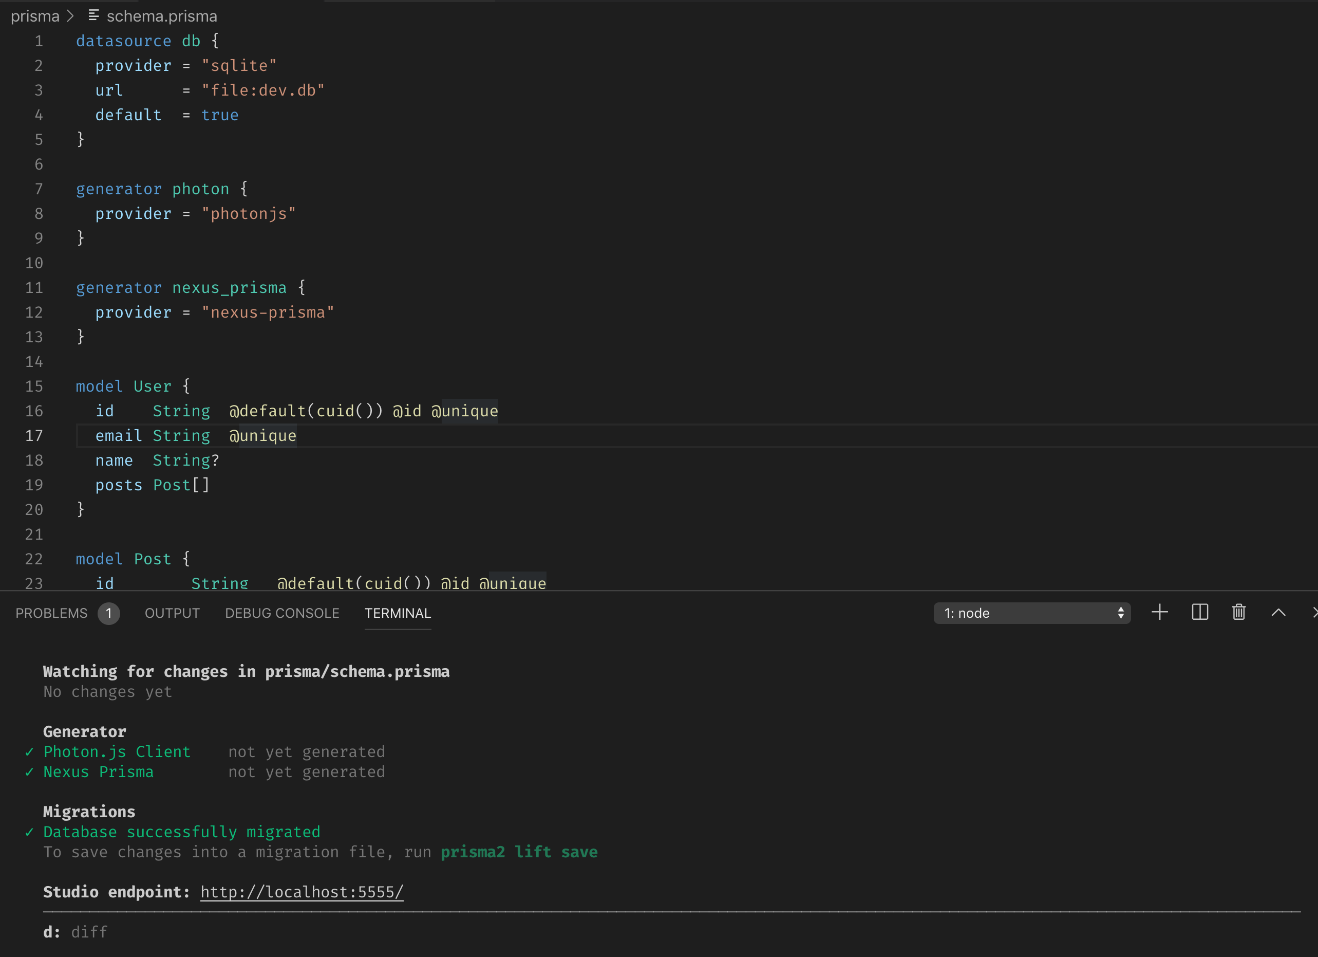Maximize the panel with the up chevron
This screenshot has width=1318, height=957.
point(1278,612)
